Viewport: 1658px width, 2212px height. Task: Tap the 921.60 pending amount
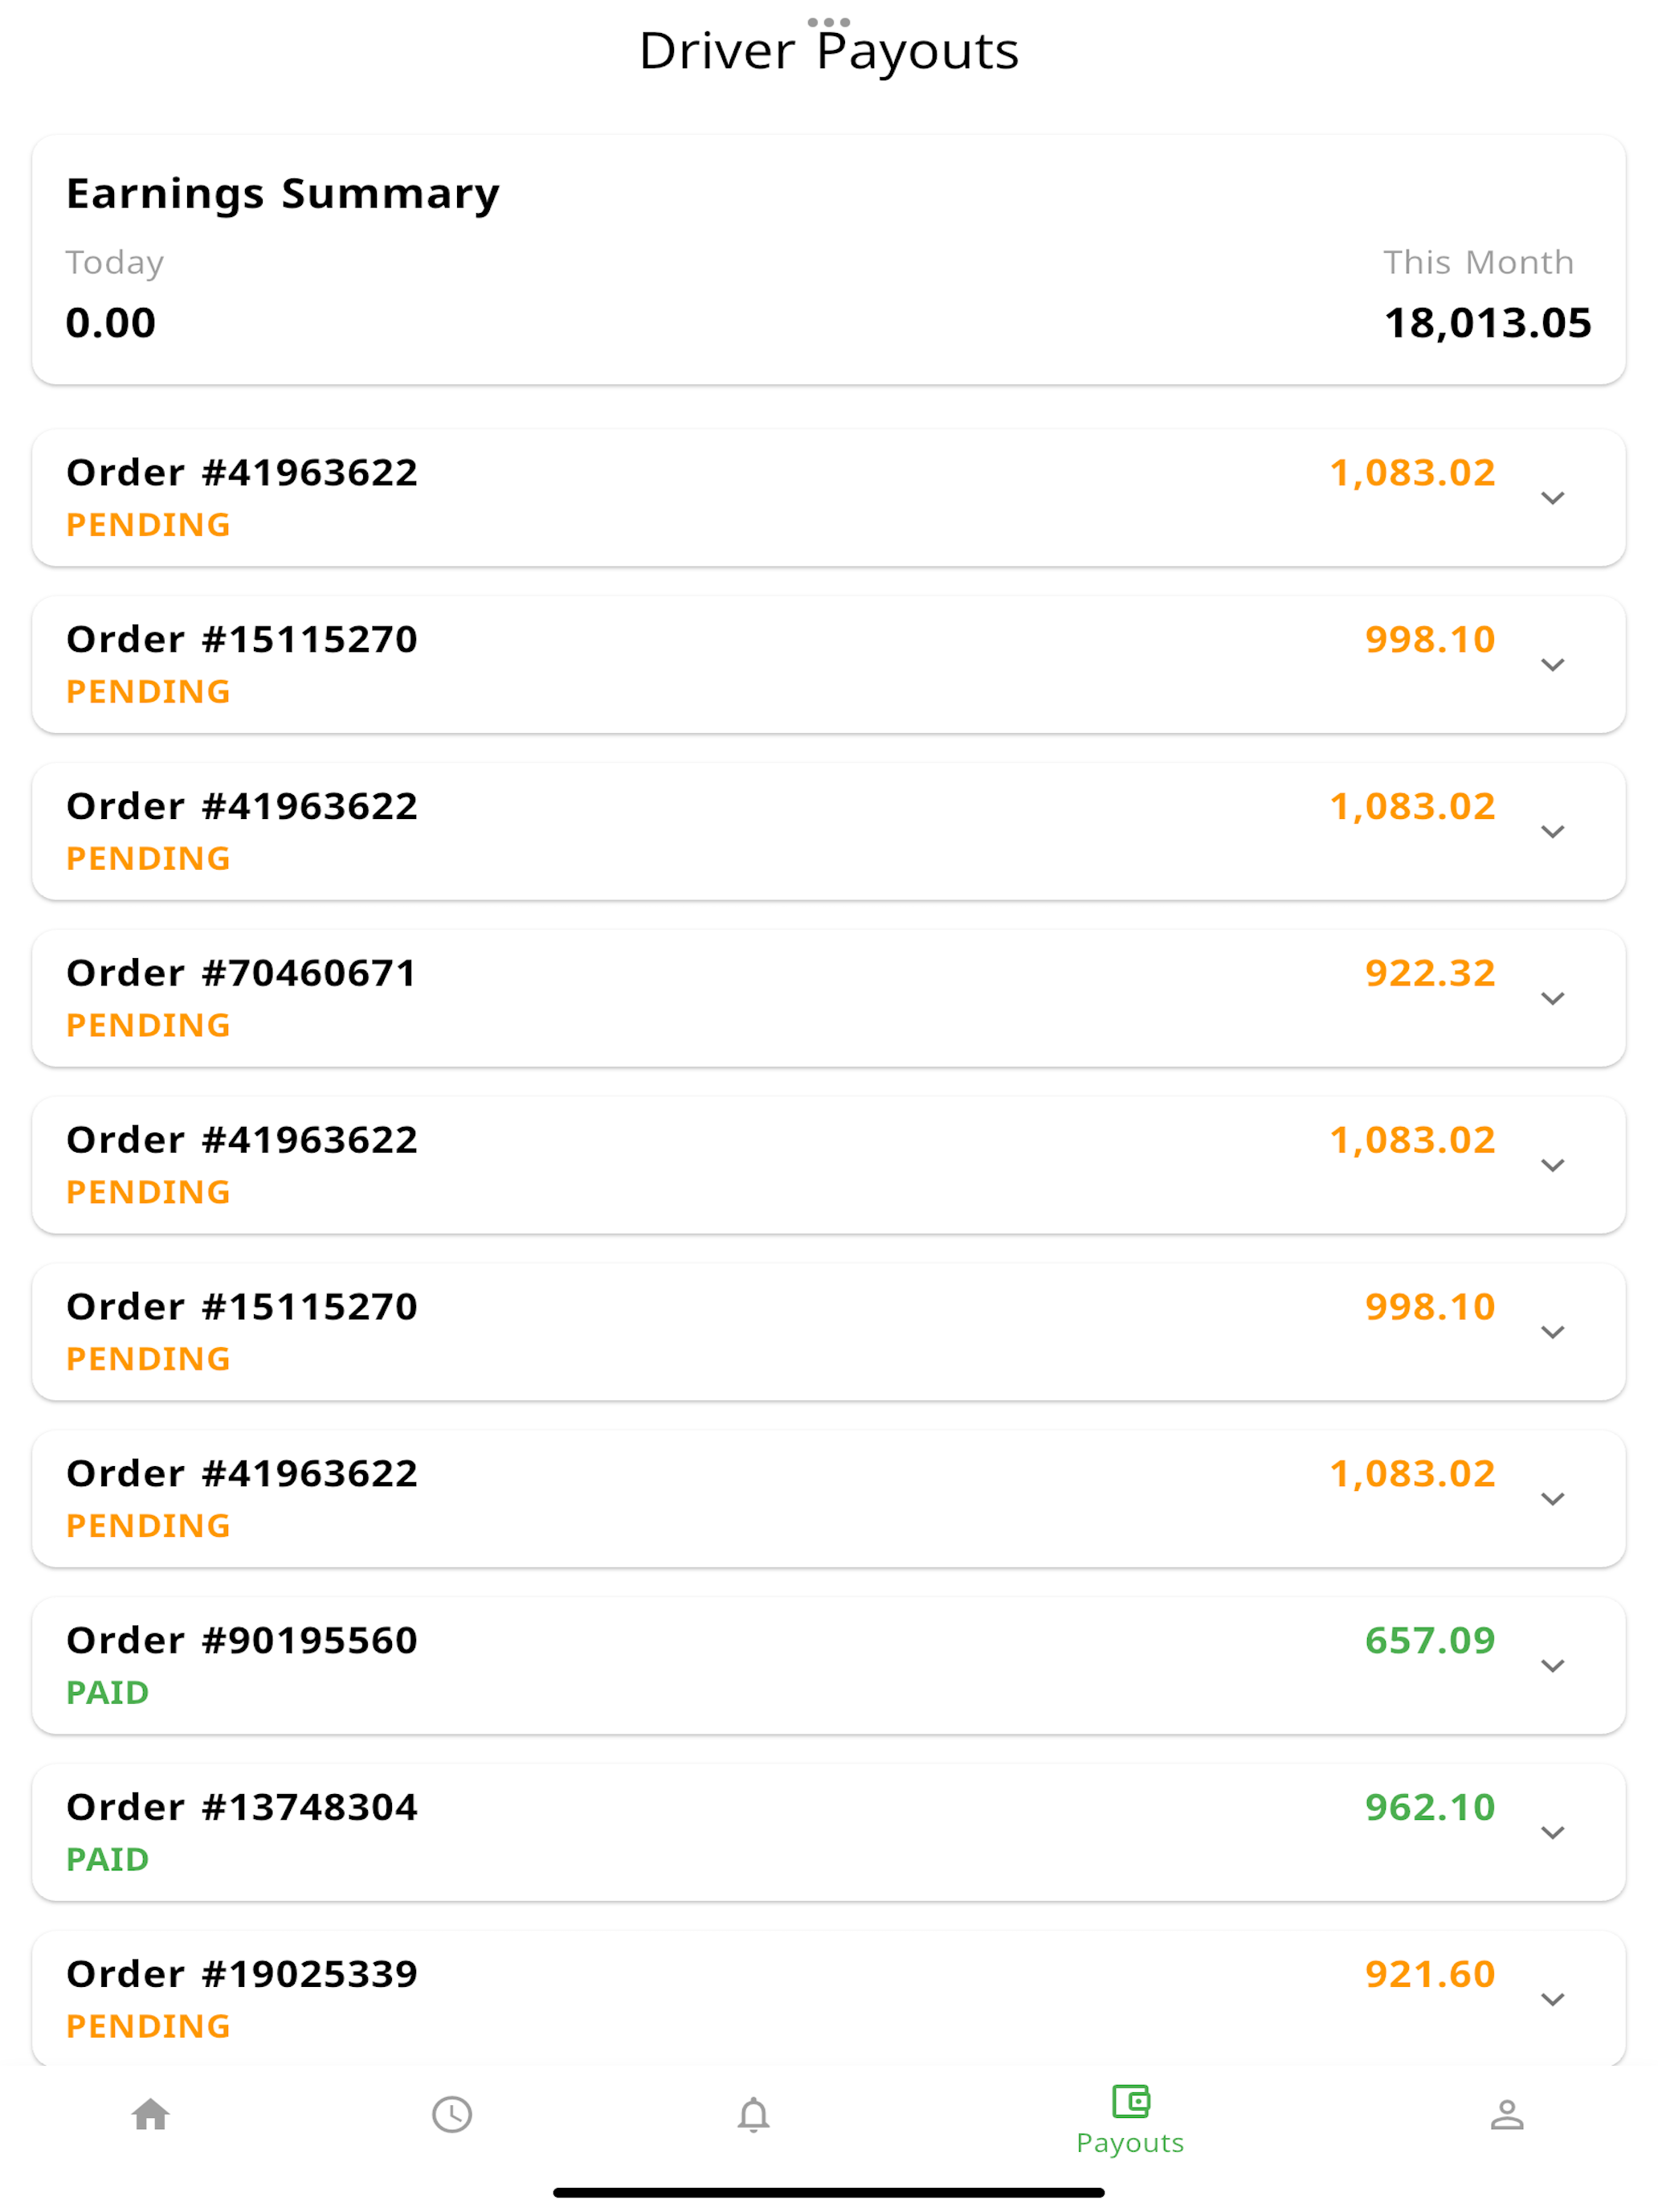(x=1429, y=1974)
